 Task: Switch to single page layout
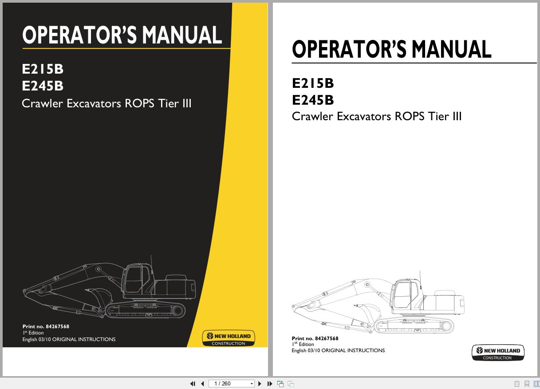point(517,383)
